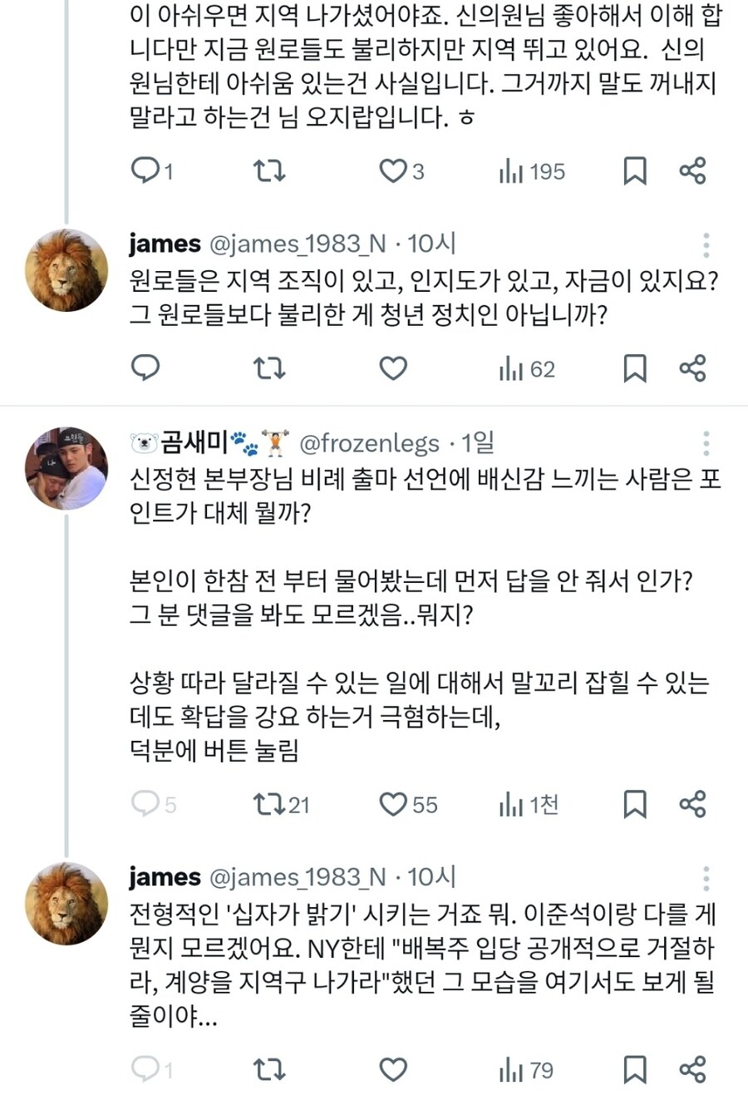Open @james_1983_N's profile via handle
Image resolution: width=748 pixels, height=1105 pixels.
pos(296,244)
